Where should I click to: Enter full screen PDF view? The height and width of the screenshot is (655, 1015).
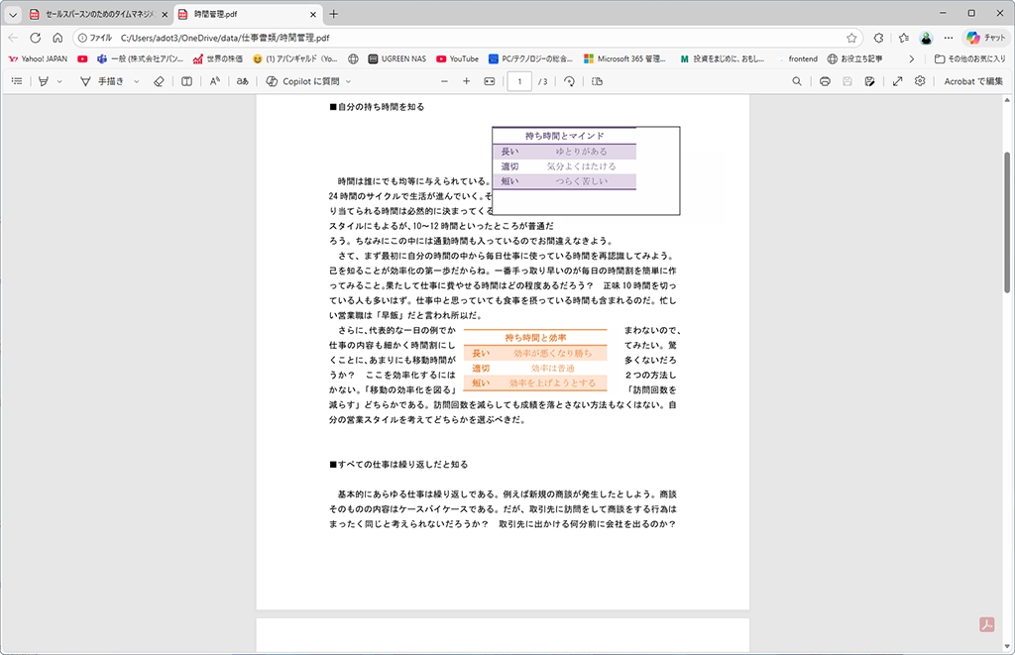(x=897, y=81)
